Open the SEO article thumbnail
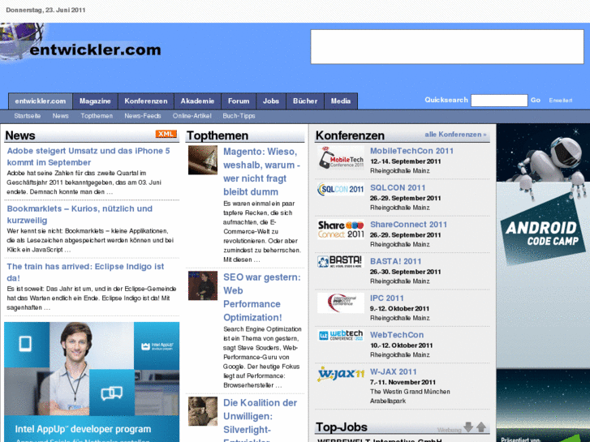 203,285
